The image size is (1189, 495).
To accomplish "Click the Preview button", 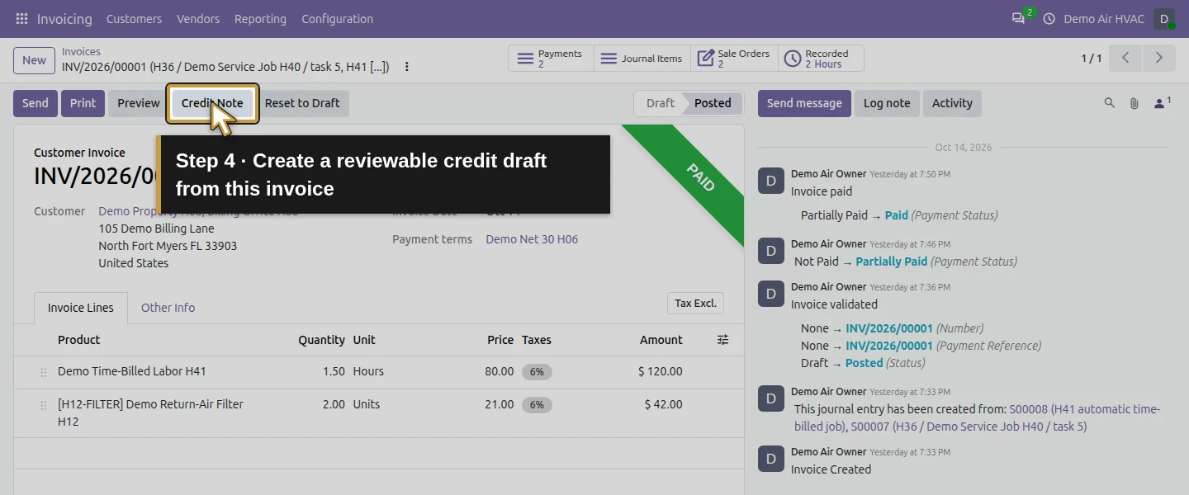I will [x=138, y=103].
